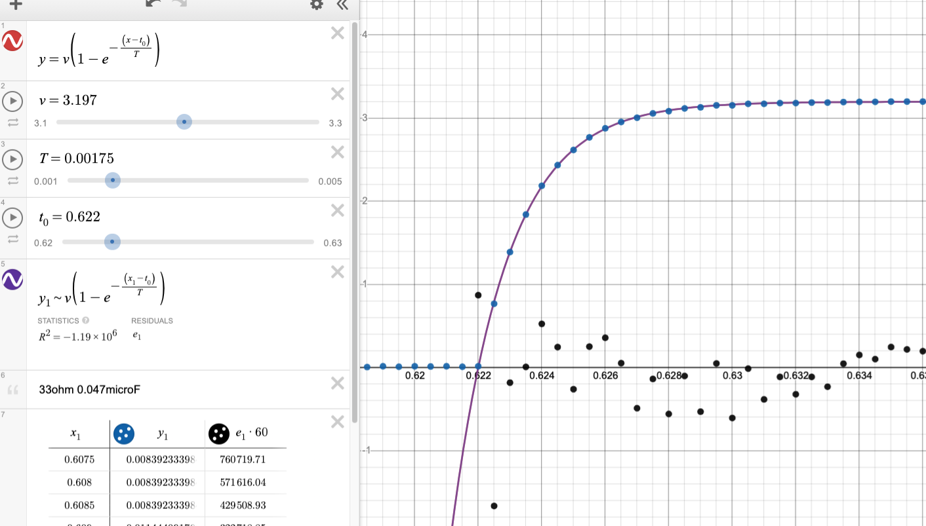Open graph settings gear
Screen dimensions: 926x526
click(x=317, y=4)
